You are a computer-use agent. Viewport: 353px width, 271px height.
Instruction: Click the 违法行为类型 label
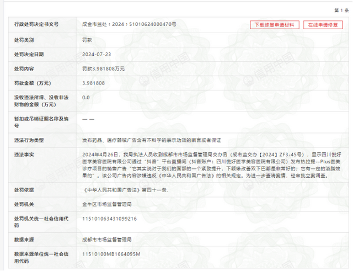coord(29,140)
